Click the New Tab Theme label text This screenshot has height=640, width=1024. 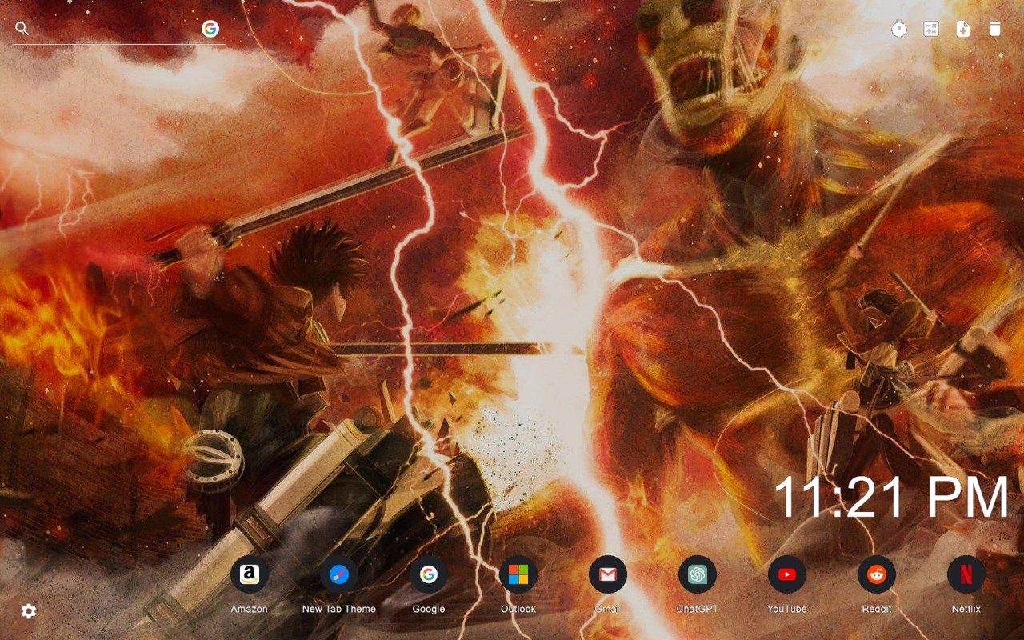pos(339,609)
